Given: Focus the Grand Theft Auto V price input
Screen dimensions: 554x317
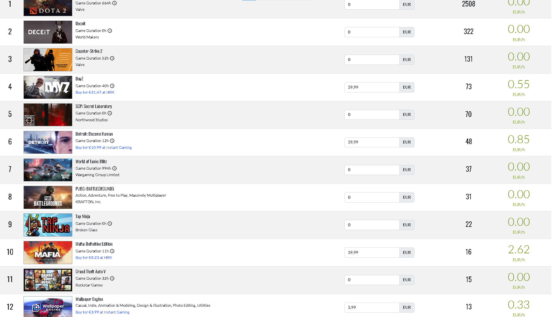Looking at the screenshot, I should point(372,280).
